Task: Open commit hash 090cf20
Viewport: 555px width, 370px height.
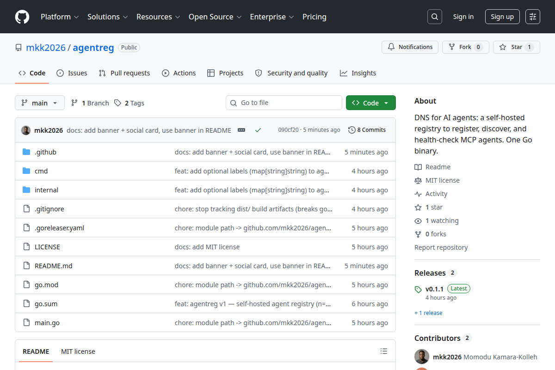Action: click(x=288, y=130)
